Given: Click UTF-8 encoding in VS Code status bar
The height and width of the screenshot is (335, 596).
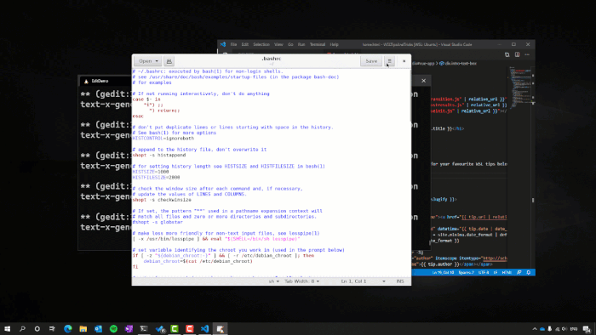Looking at the screenshot, I should click(484, 272).
